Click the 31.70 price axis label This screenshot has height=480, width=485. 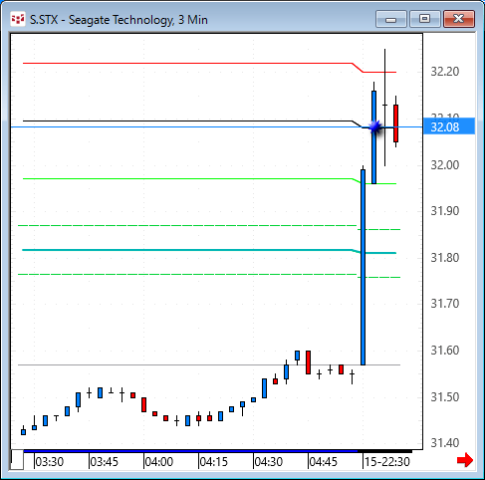coord(445,304)
